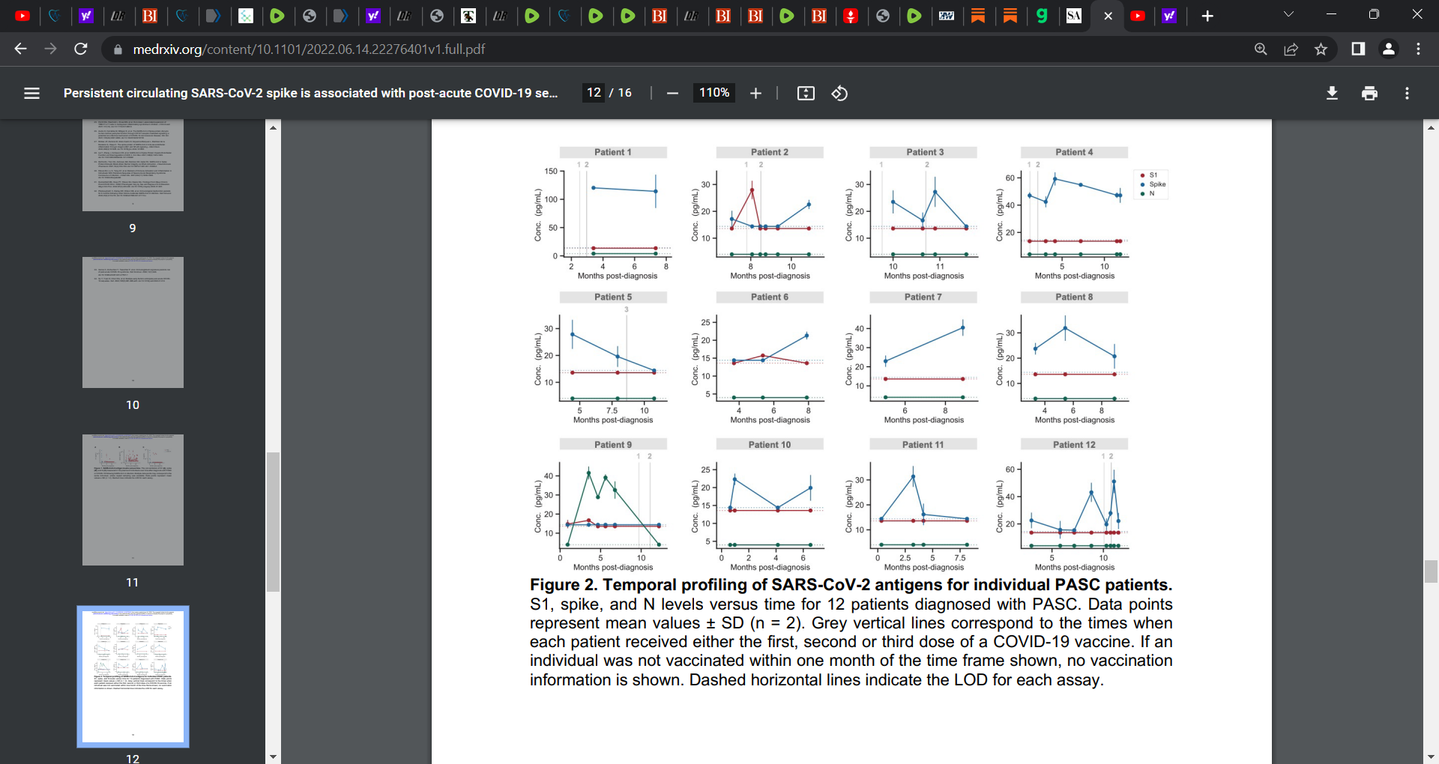Click the "Patient 6" chart title

pyautogui.click(x=770, y=297)
